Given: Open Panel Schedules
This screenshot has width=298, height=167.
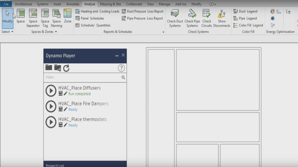Looking at the screenshot, I should tap(90, 18).
